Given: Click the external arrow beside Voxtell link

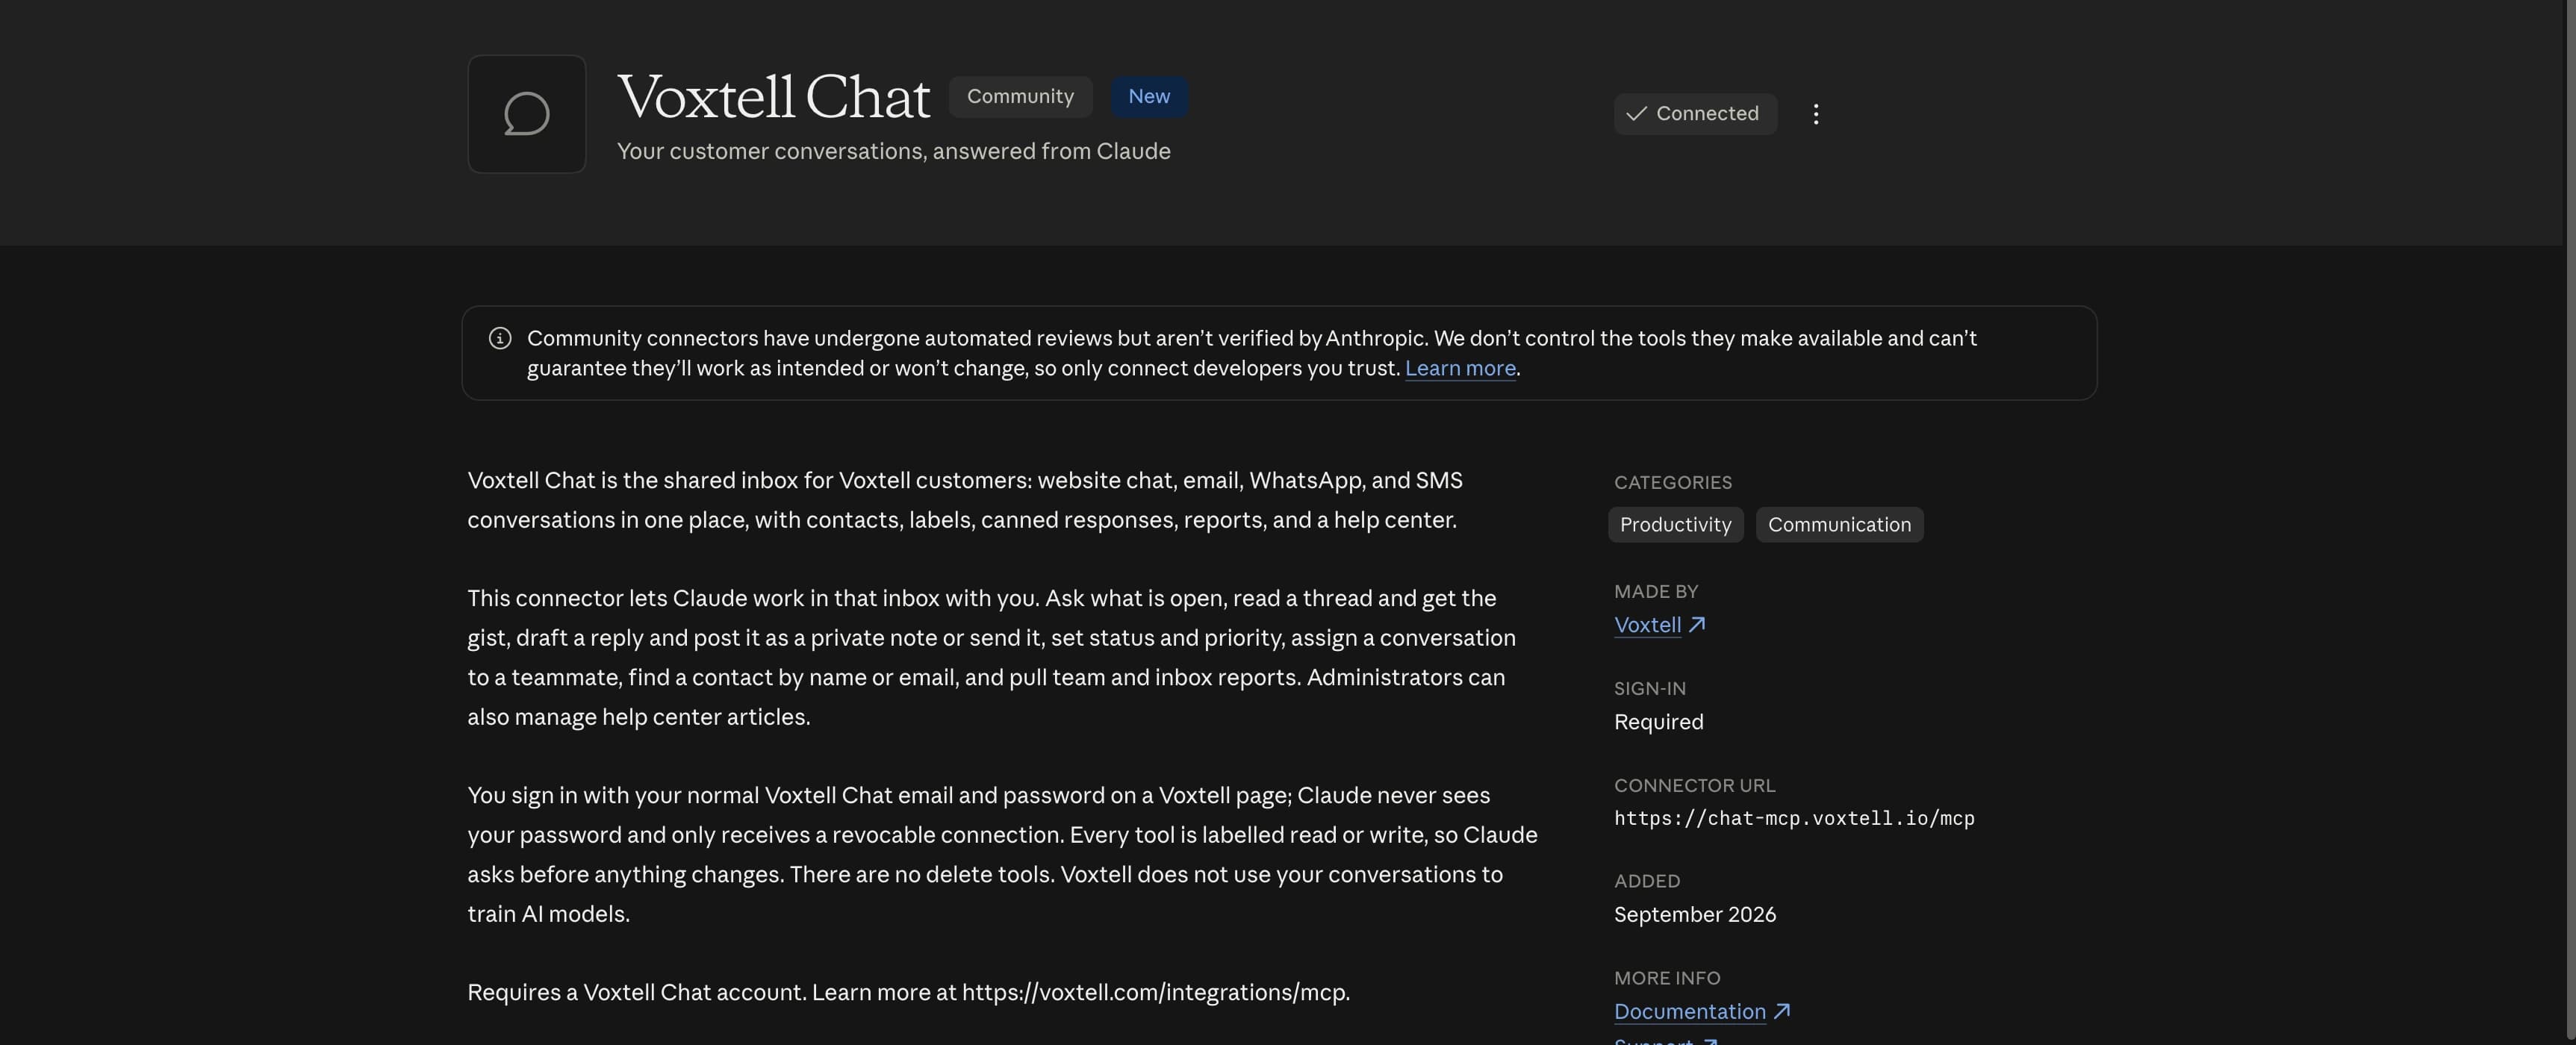Looking at the screenshot, I should click(x=1697, y=625).
